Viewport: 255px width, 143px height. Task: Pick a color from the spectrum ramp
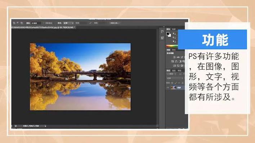(x=172, y=46)
